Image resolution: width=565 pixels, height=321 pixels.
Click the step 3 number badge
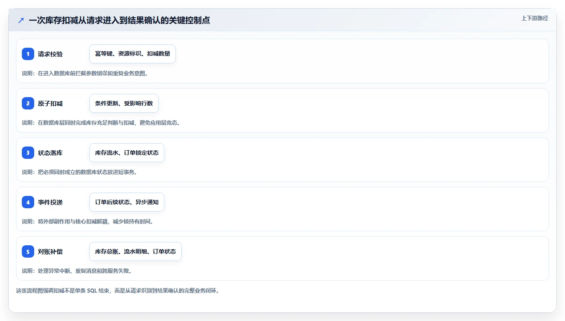click(x=28, y=153)
